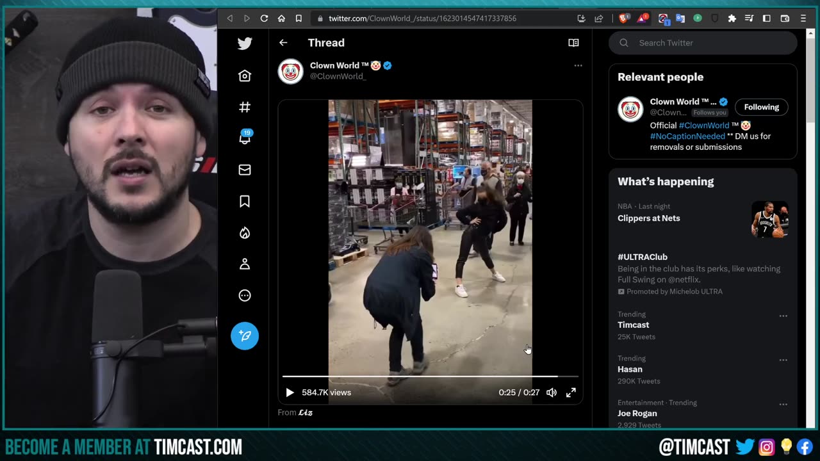Open Clown World tweet author avatar
The width and height of the screenshot is (820, 461).
[290, 71]
